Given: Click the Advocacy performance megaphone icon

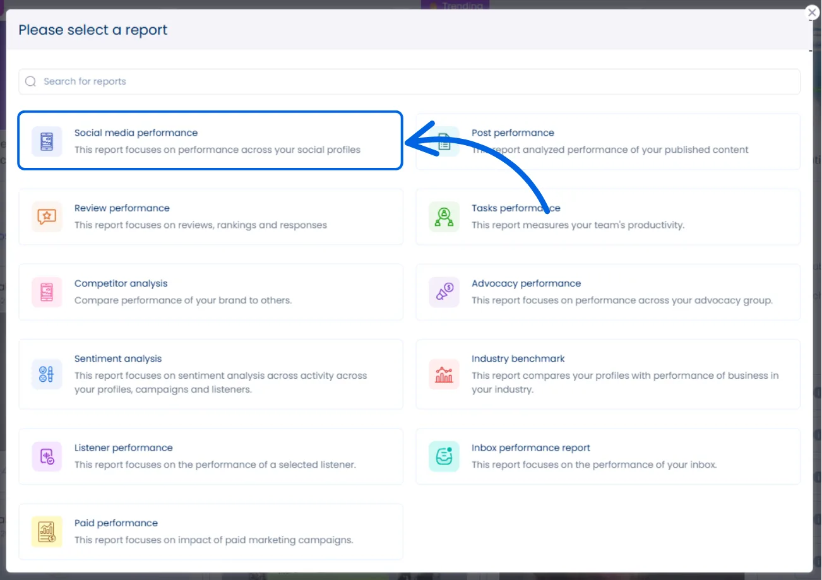Looking at the screenshot, I should 443,292.
